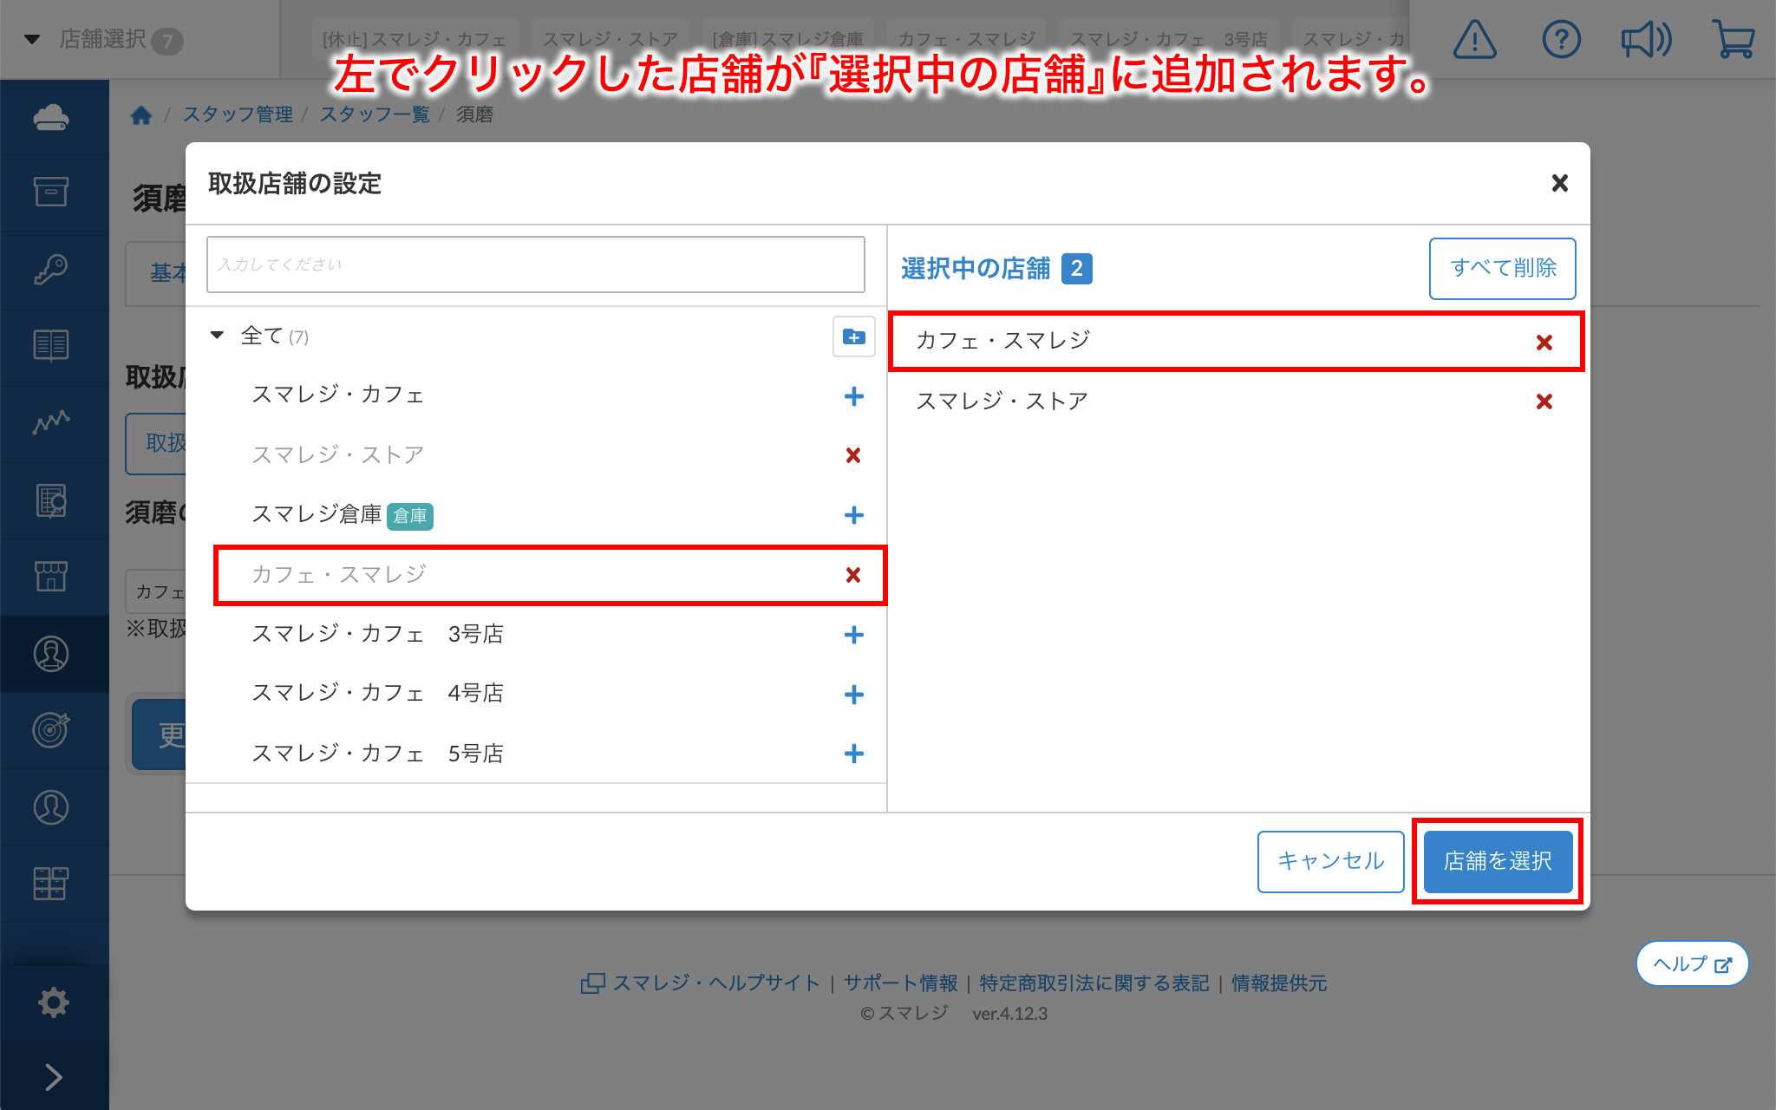The image size is (1776, 1110).
Task: Remove カフェ・スマレジ in left list
Action: tap(853, 575)
